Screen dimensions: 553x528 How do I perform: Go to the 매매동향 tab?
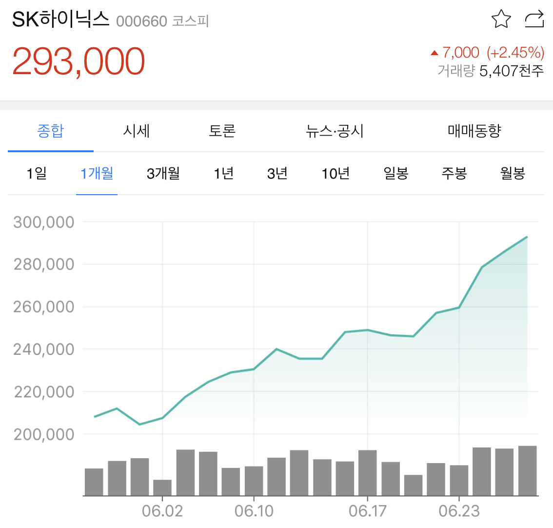point(474,131)
